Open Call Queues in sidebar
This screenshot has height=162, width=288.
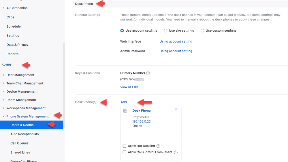tap(19, 143)
